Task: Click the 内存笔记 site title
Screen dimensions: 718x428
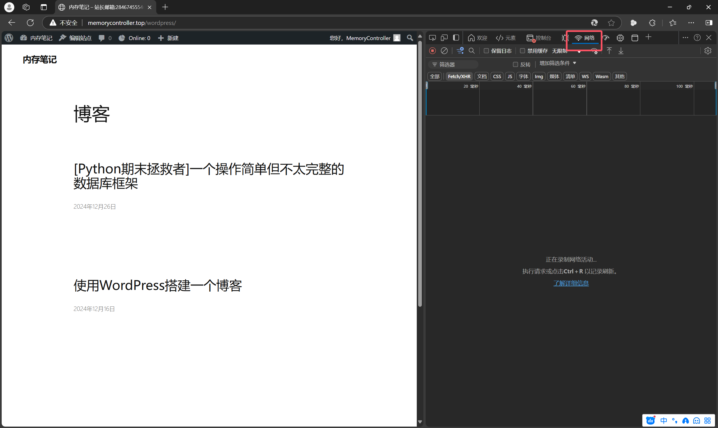Action: (x=40, y=59)
